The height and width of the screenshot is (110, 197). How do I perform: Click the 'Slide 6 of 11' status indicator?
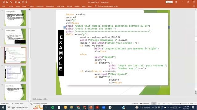(x=5, y=104)
